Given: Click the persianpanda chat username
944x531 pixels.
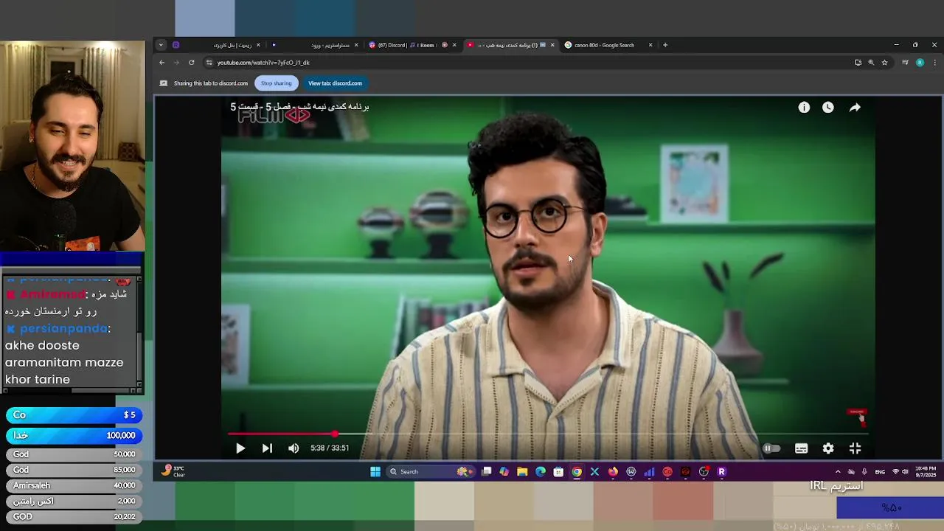Looking at the screenshot, I should pyautogui.click(x=64, y=328).
